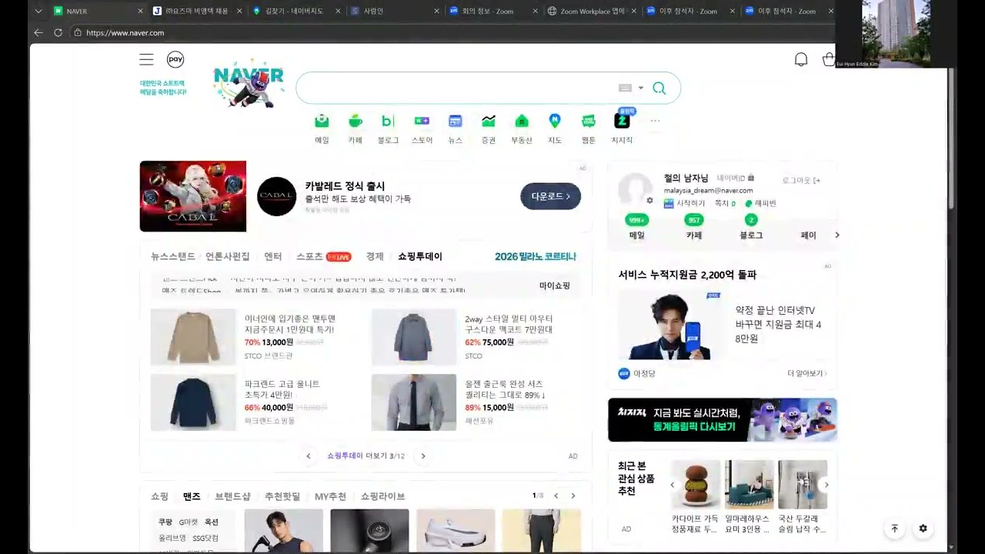Switch to 쇼핑라이브 tab
This screenshot has height=554, width=985.
pyautogui.click(x=382, y=496)
